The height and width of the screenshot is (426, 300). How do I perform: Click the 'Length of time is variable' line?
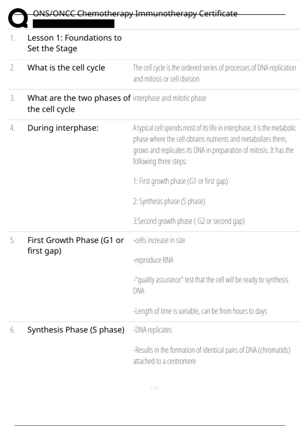(x=200, y=311)
